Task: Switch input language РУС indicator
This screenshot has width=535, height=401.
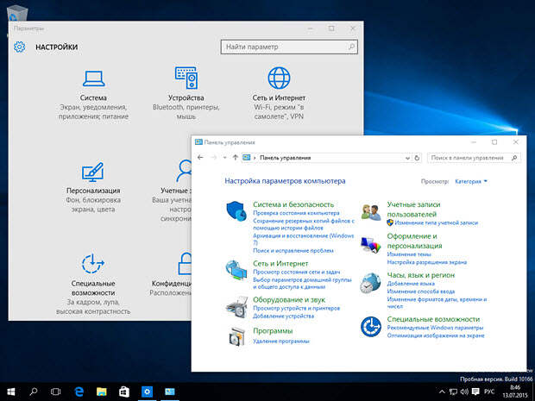Action: (489, 392)
